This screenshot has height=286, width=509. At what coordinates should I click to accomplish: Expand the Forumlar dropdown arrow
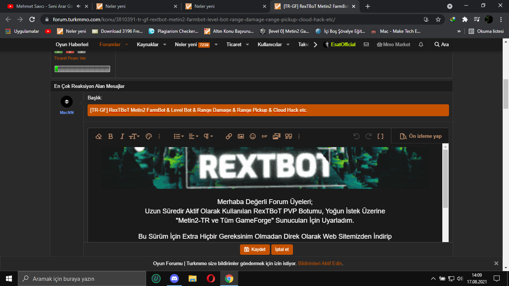pos(127,44)
